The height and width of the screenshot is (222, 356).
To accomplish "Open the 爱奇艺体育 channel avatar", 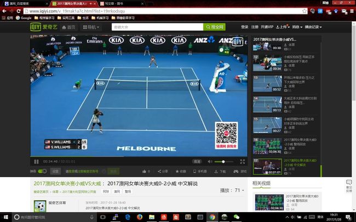I will (40, 206).
